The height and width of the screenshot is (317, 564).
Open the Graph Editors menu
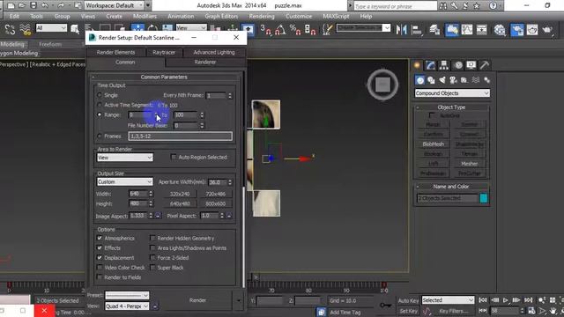(221, 16)
